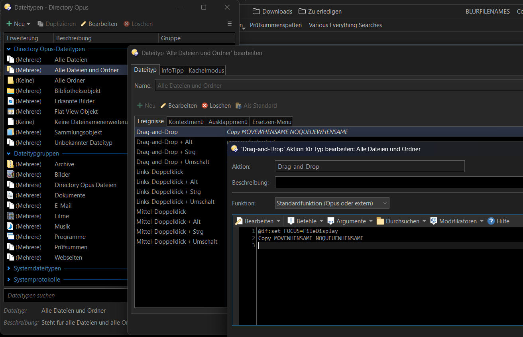This screenshot has width=523, height=337.
Task: Open the Argumente dropdown in the command editor
Action: [x=350, y=221]
